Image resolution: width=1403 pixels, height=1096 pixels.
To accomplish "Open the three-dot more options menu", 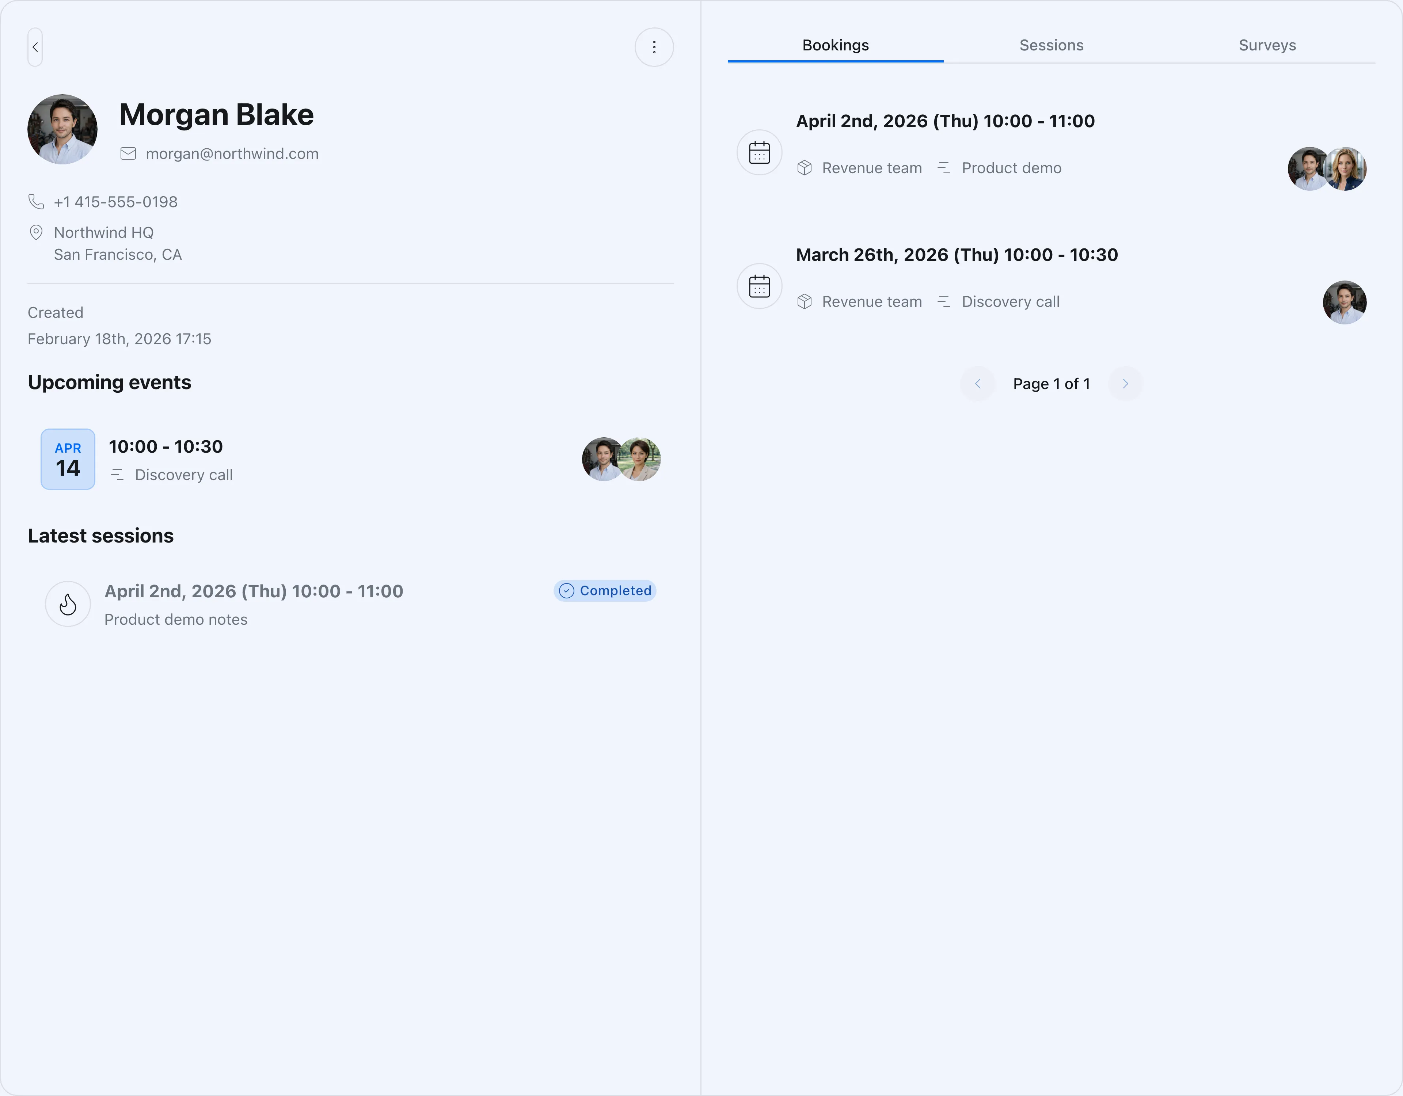I will click(x=654, y=47).
